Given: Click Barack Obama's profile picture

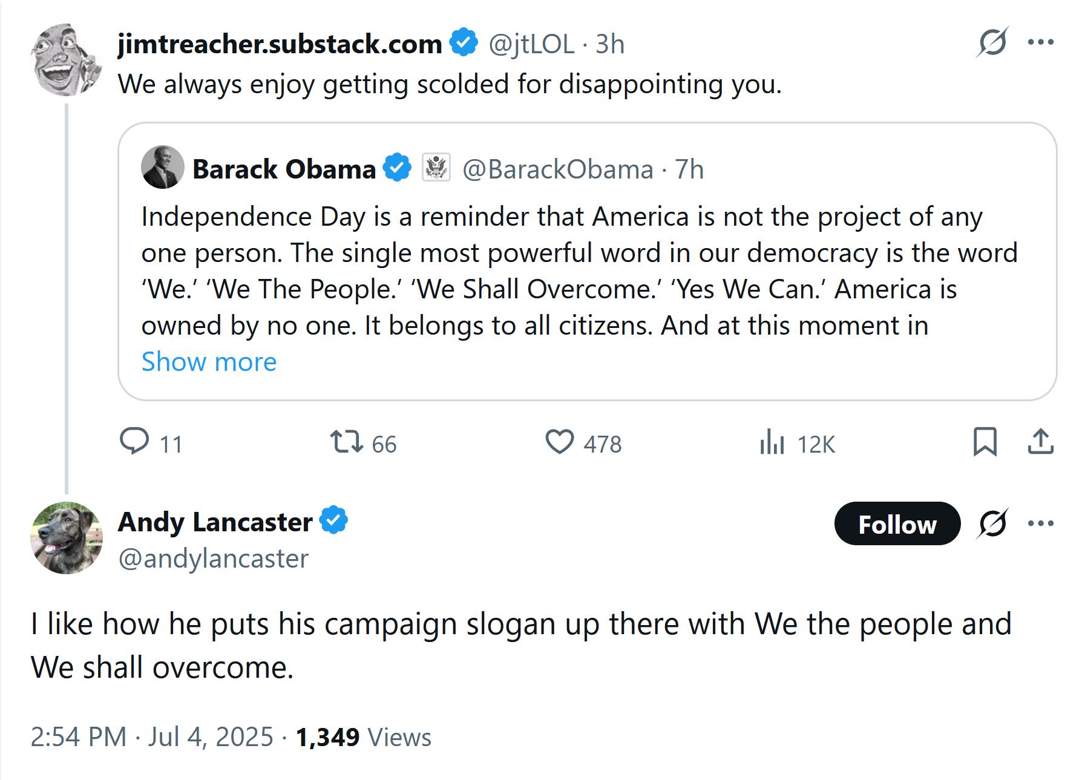Looking at the screenshot, I should coord(163,168).
